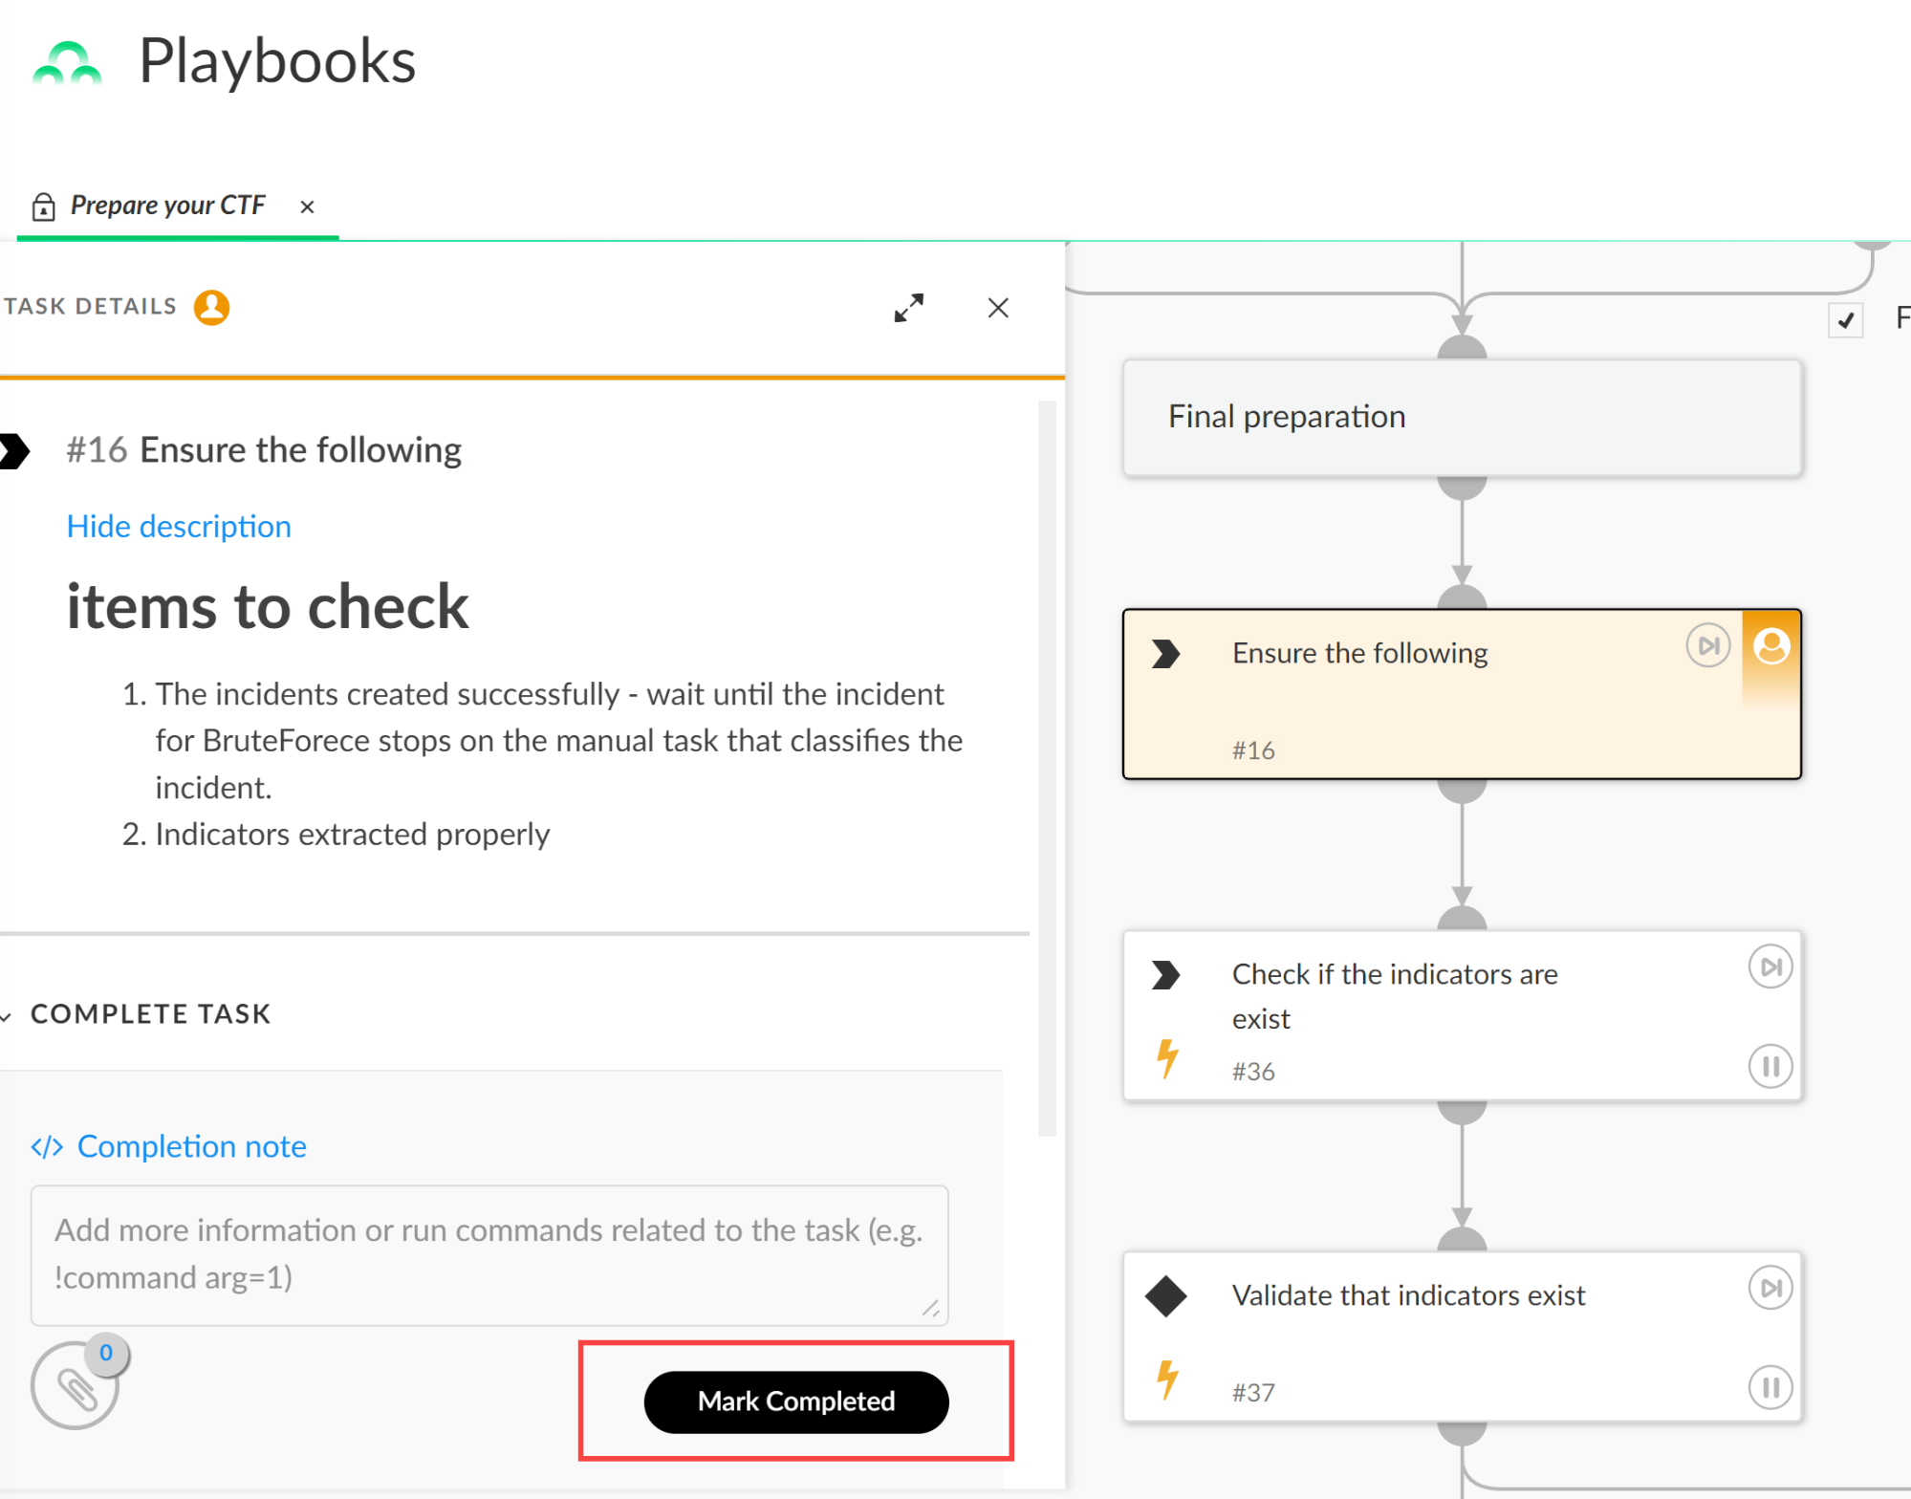This screenshot has width=1911, height=1499.
Task: Click the Hide description link
Action: coord(179,527)
